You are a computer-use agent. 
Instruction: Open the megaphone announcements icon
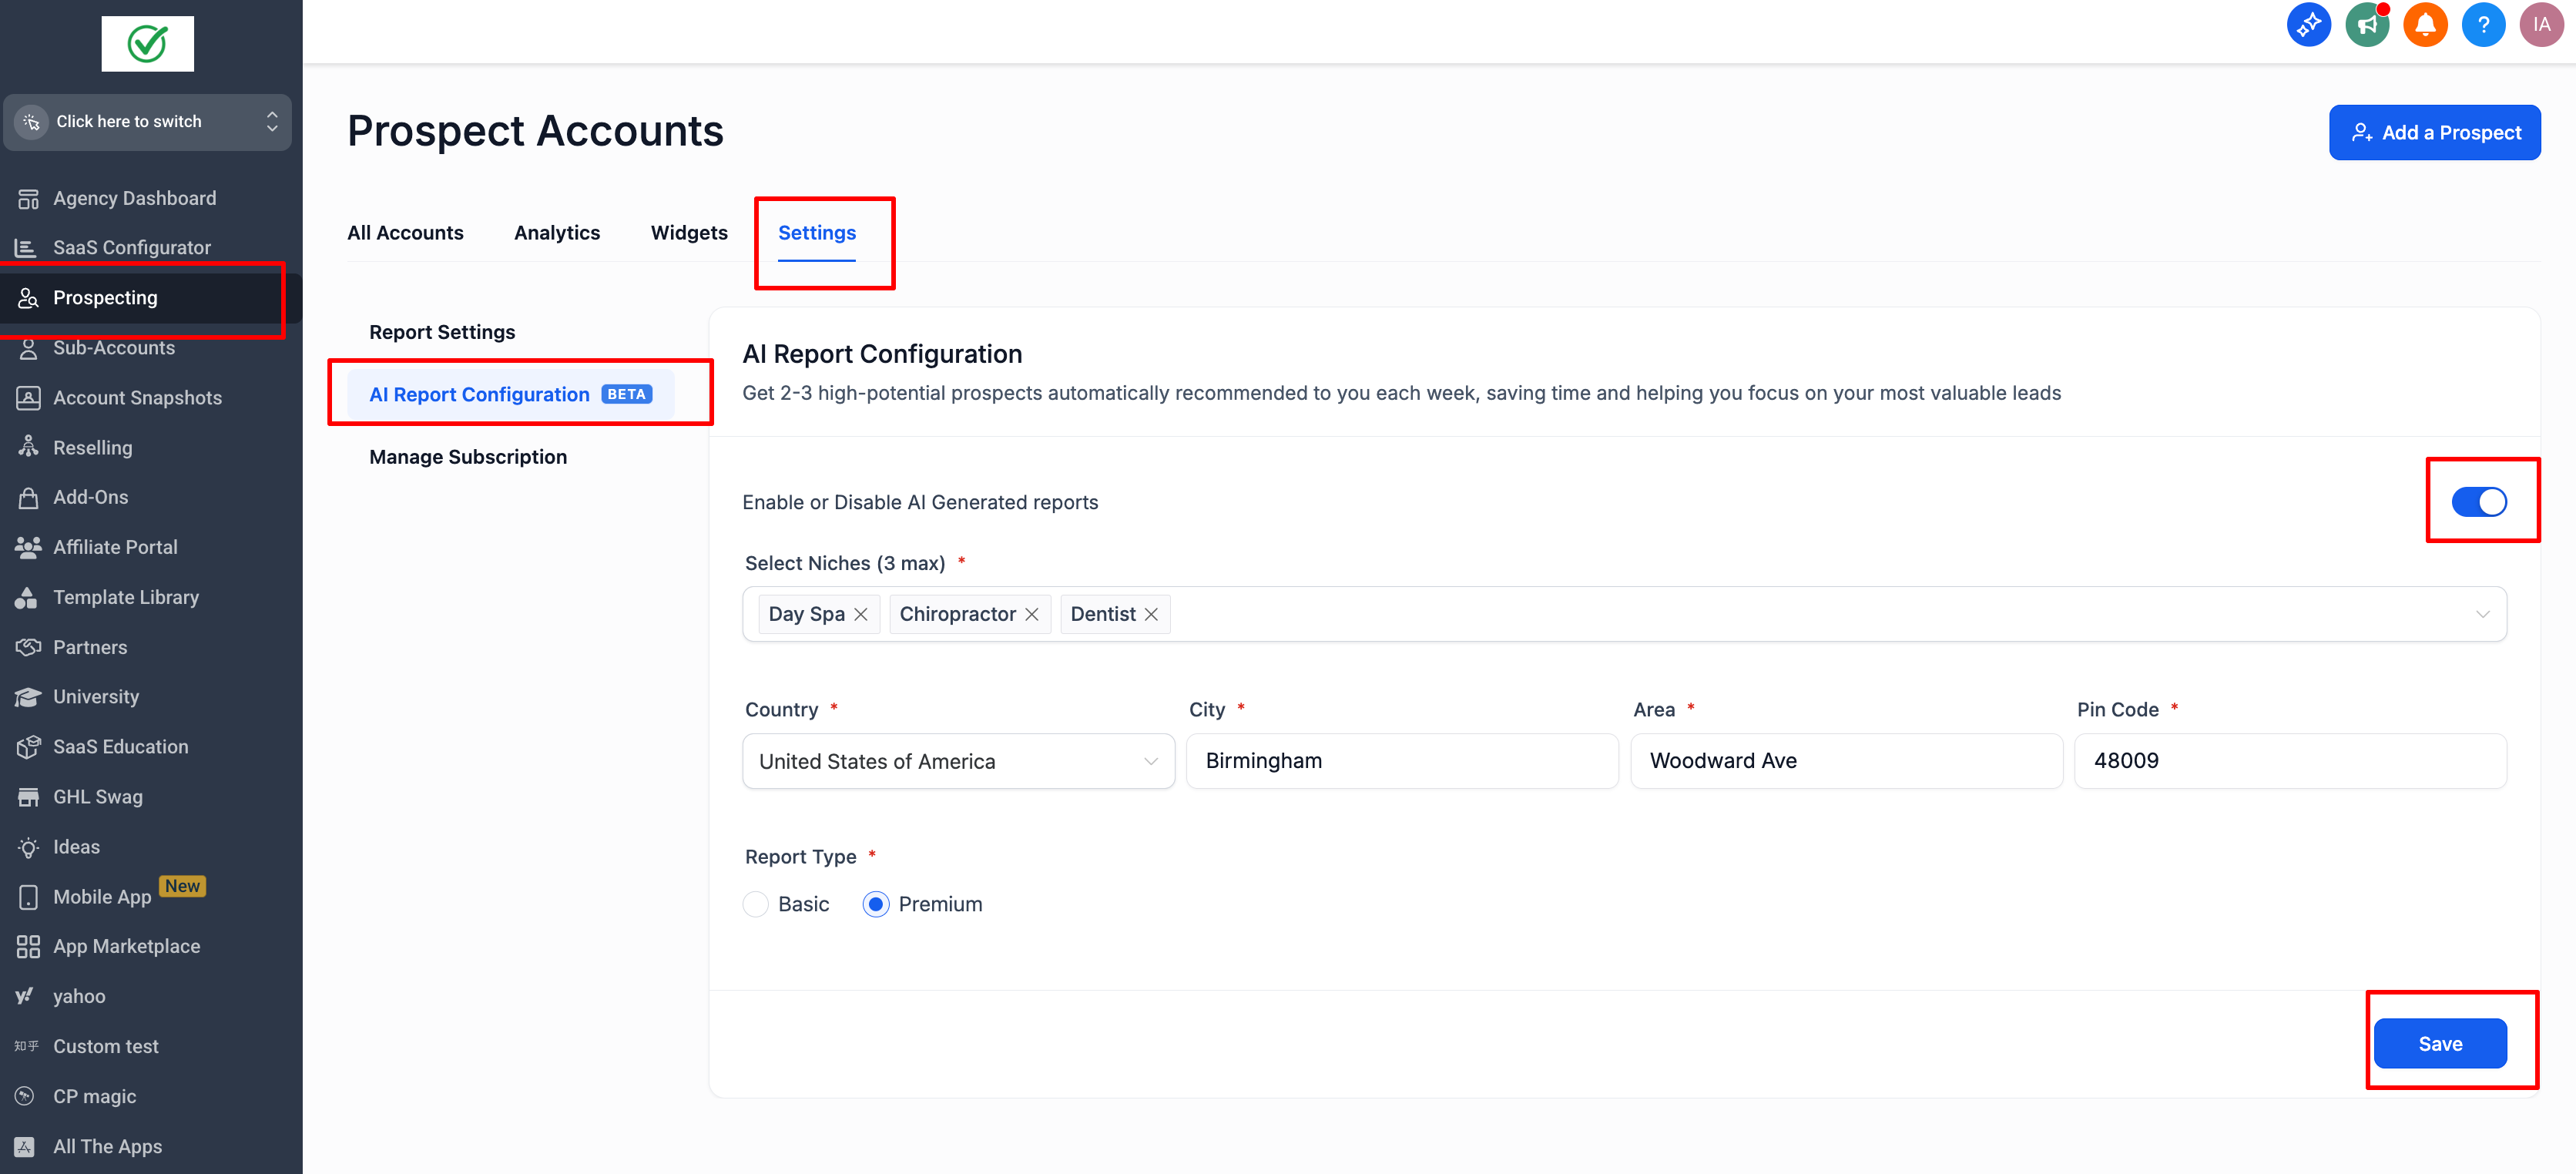(2367, 25)
